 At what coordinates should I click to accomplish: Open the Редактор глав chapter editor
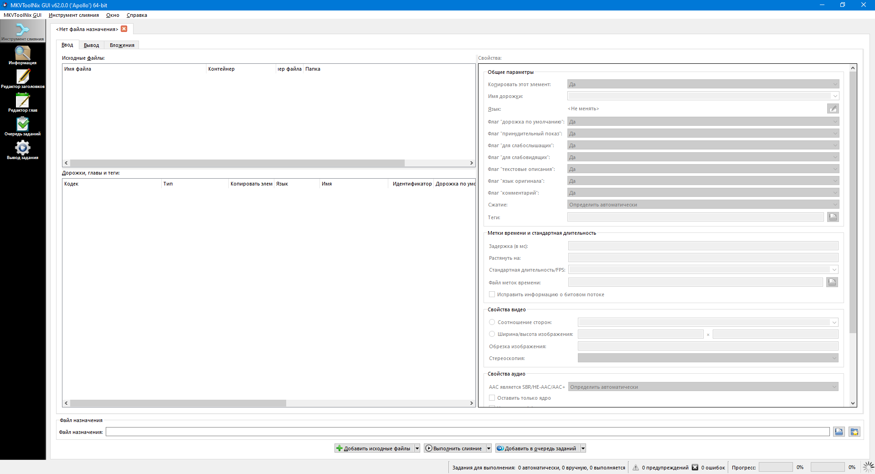click(22, 103)
